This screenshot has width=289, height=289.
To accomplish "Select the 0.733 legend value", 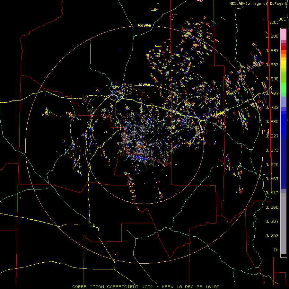I will (x=272, y=108).
